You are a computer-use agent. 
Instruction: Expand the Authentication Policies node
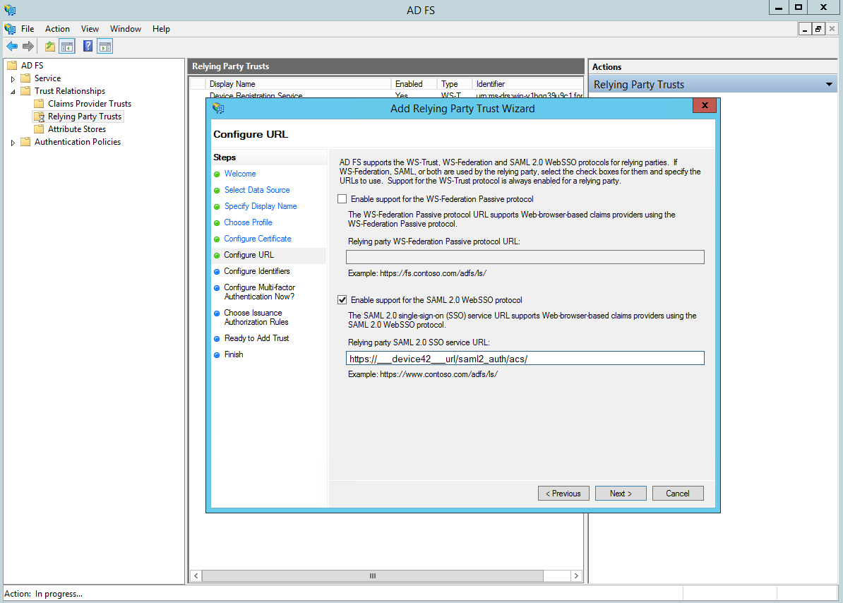pyautogui.click(x=13, y=143)
